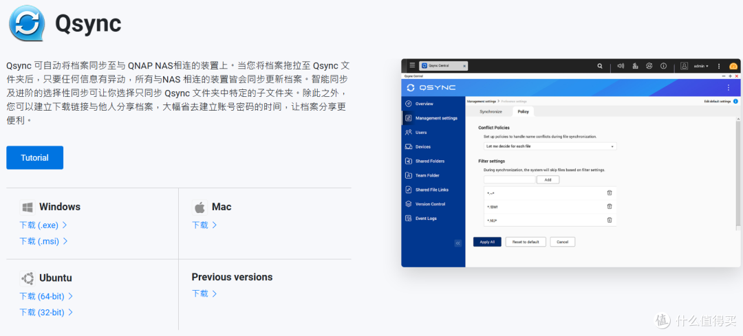Click the Windows platform icon
The width and height of the screenshot is (743, 336).
[28, 208]
